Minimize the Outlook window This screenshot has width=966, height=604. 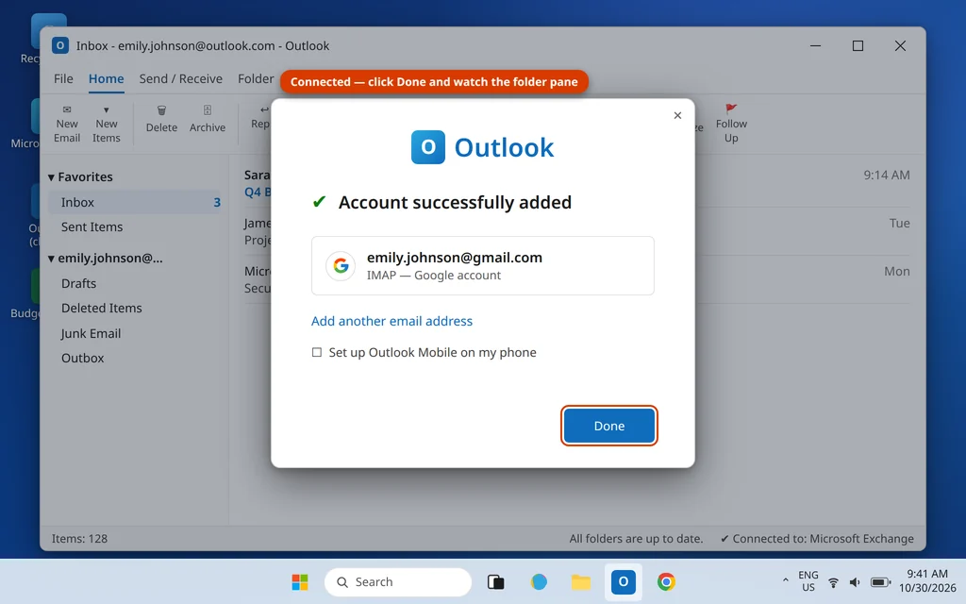815,45
